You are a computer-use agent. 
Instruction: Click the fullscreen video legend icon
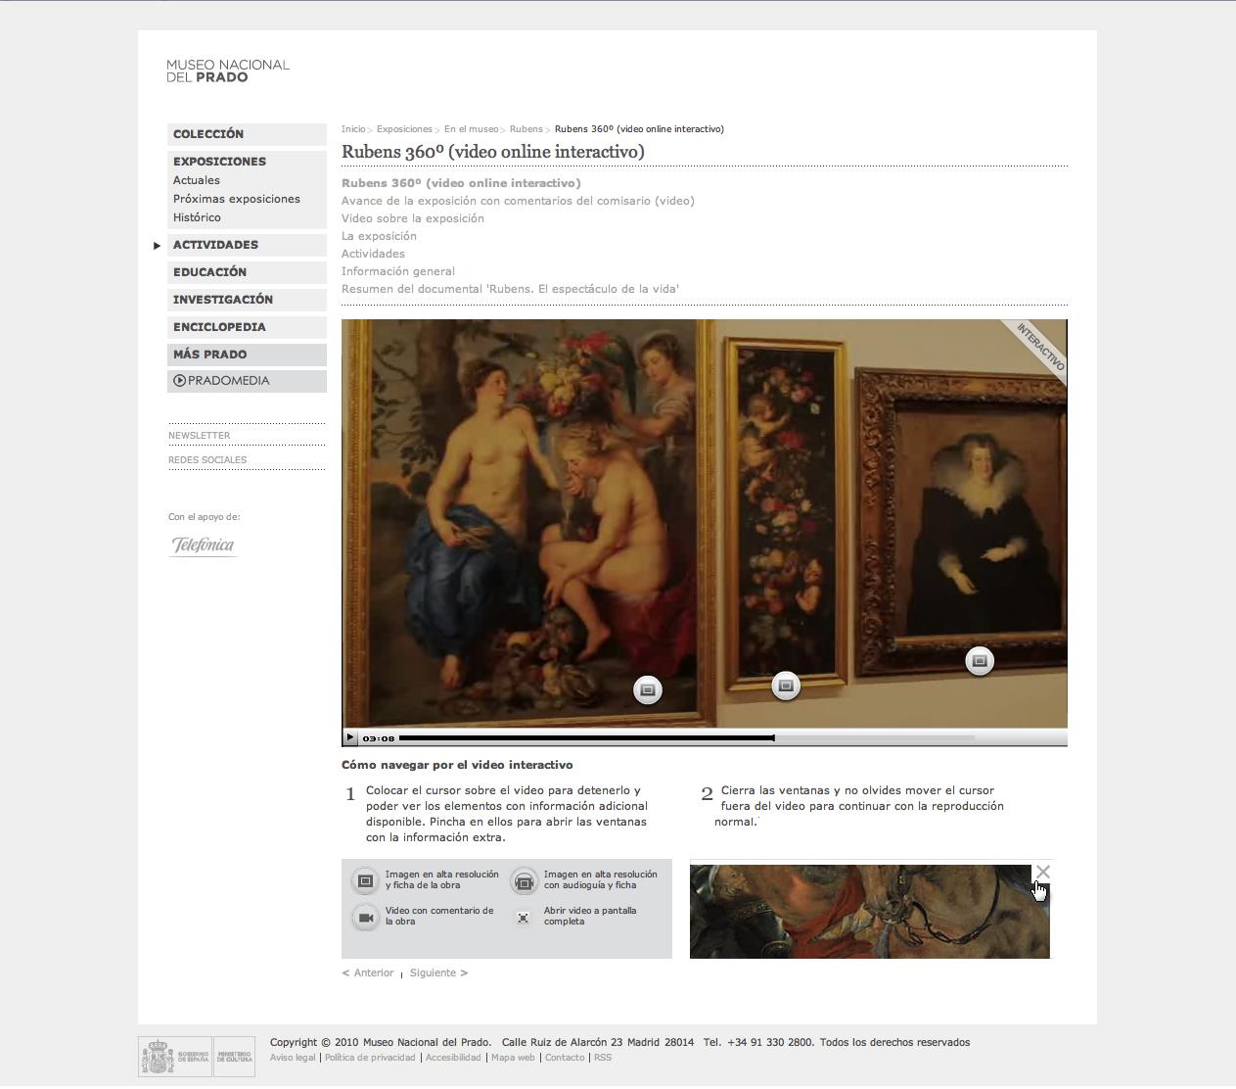(524, 917)
